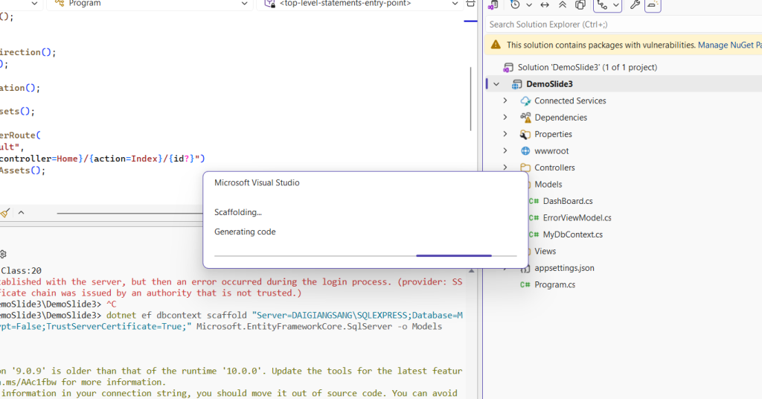Screen dimensions: 762x399
Task: Click the terminal settings gear icon
Action: (x=3, y=254)
